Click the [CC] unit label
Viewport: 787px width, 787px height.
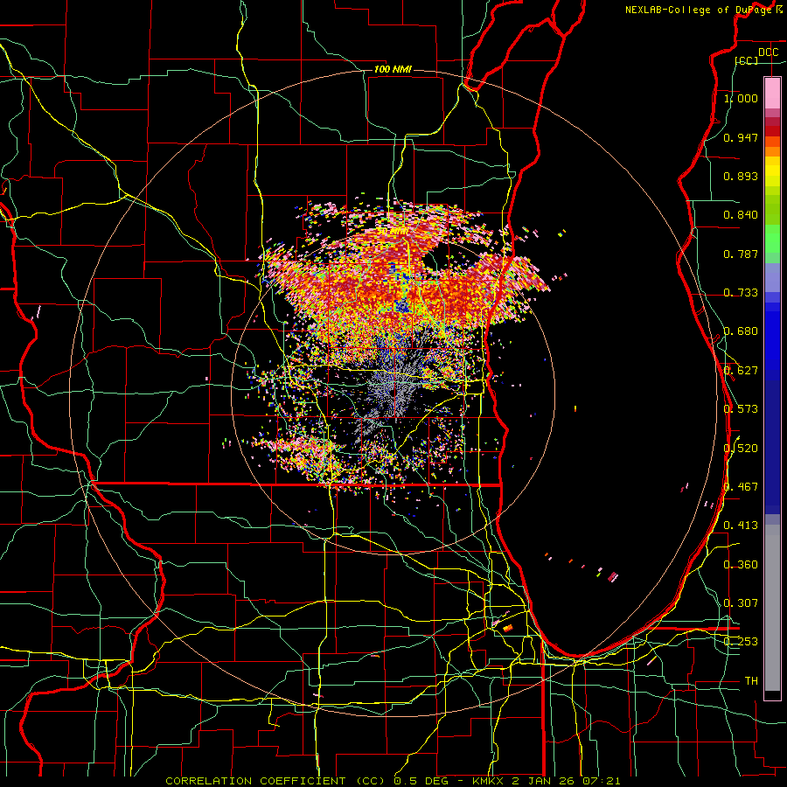[x=747, y=60]
